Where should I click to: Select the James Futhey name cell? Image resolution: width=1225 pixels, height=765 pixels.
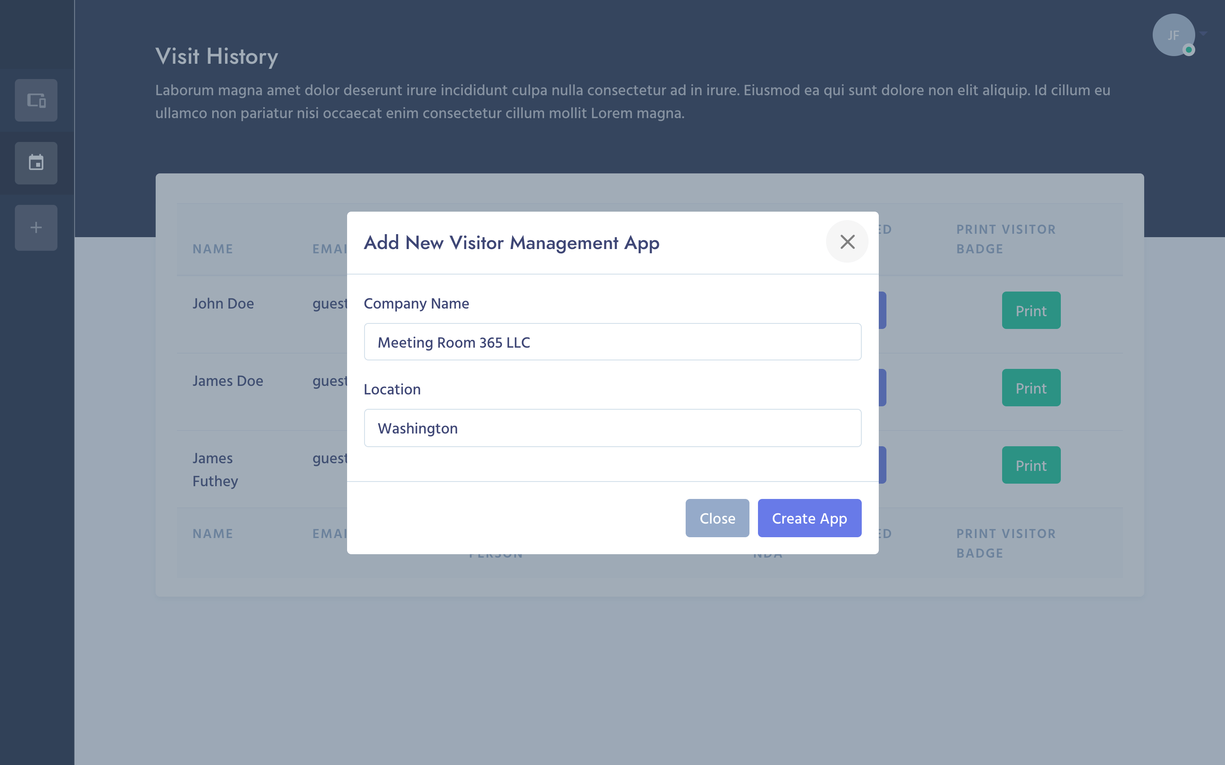click(215, 470)
